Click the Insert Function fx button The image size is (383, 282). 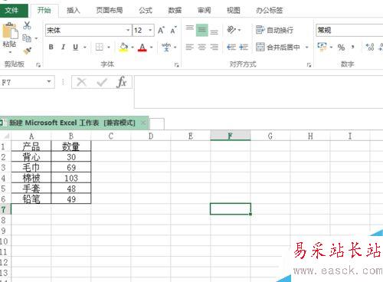(x=122, y=82)
